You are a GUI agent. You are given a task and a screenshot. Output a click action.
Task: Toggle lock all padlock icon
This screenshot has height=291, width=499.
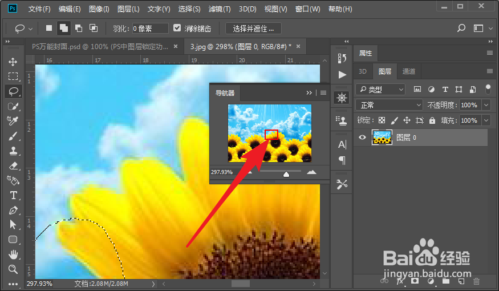tap(432, 120)
